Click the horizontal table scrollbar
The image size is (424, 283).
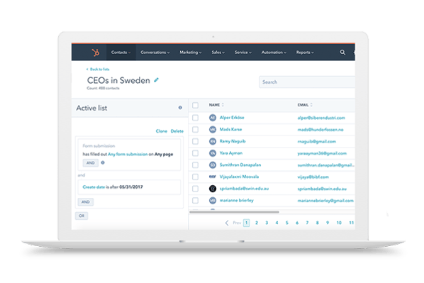tap(234, 212)
